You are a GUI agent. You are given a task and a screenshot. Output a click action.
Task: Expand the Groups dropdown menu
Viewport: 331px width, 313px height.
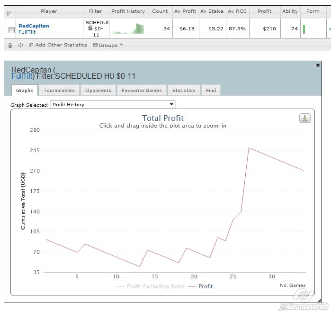coord(108,45)
